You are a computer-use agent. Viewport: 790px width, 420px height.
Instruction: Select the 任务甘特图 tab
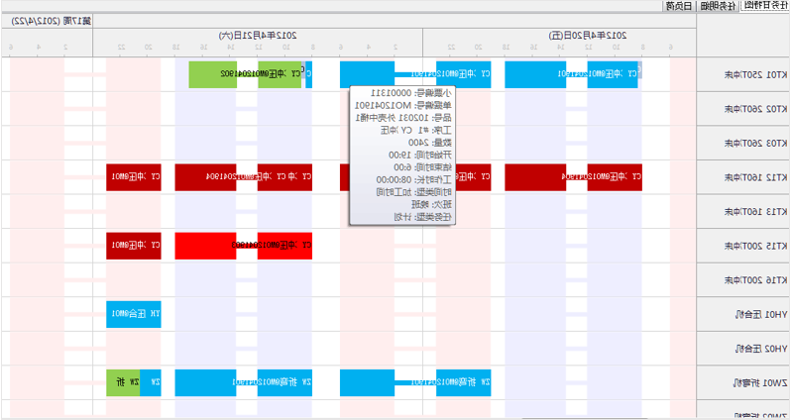765,6
